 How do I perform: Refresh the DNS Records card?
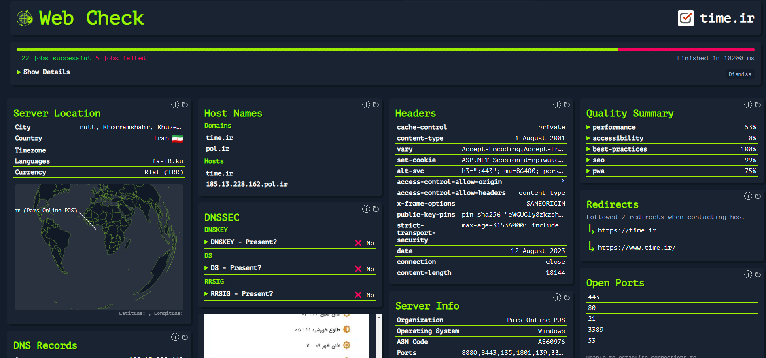point(185,337)
